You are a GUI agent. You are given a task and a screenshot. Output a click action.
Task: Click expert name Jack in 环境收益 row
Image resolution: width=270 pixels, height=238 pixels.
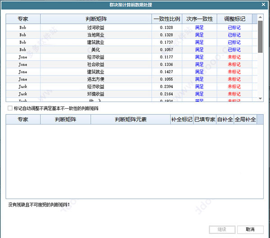[23, 94]
